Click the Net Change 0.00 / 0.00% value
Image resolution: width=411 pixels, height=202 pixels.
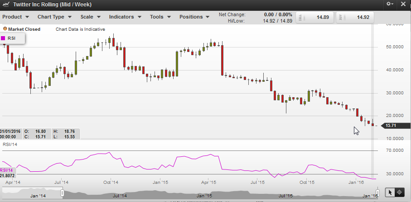(x=278, y=14)
